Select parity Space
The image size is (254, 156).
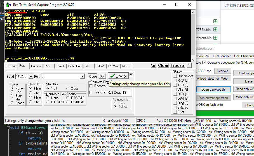click(x=12, y=103)
